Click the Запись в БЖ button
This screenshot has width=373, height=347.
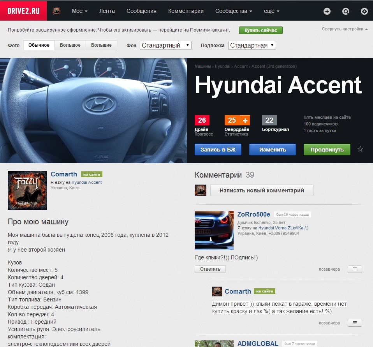coord(218,150)
